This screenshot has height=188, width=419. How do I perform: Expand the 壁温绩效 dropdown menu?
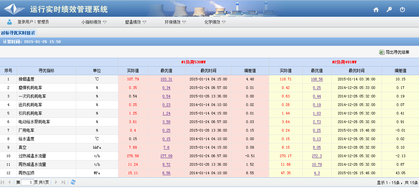point(135,22)
